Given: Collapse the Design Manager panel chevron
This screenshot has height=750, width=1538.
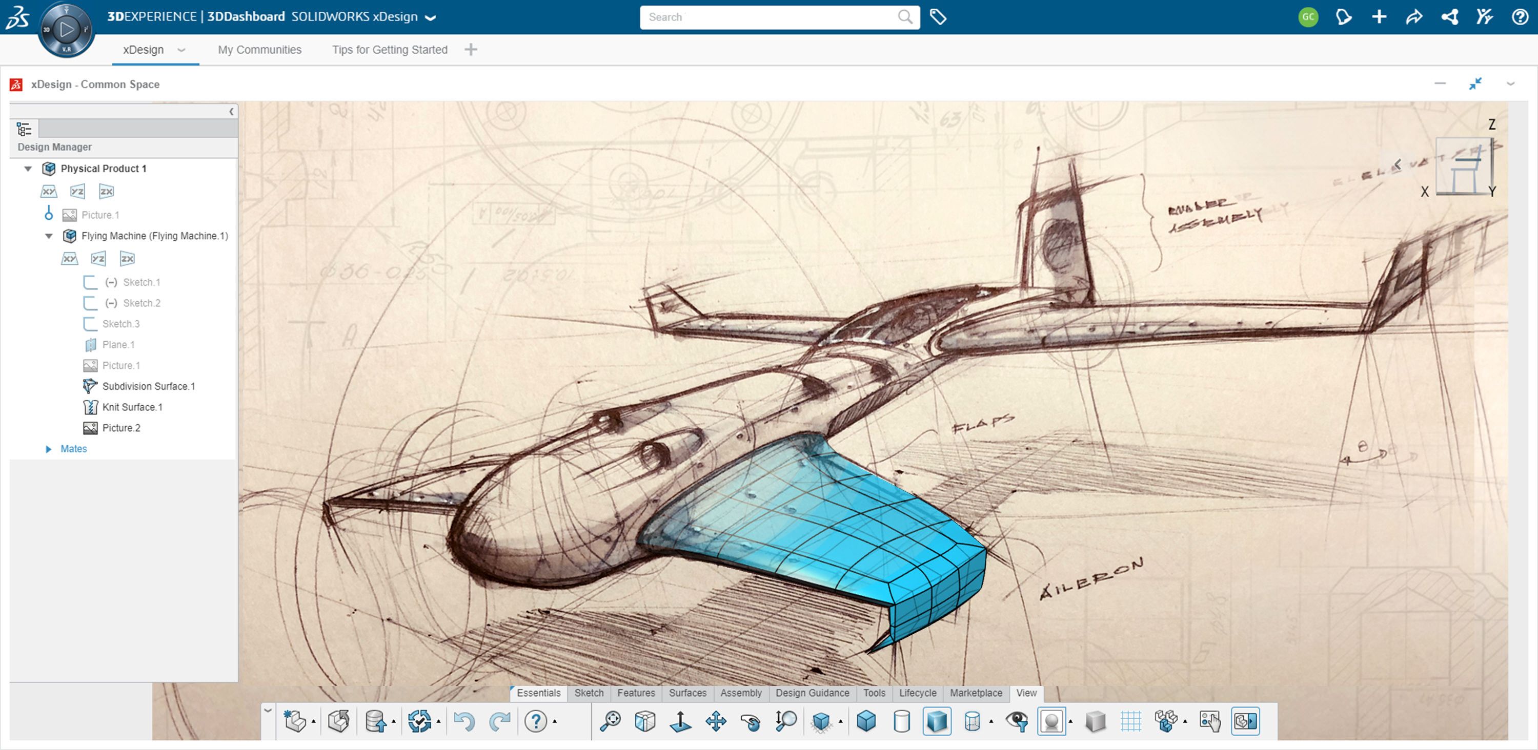Looking at the screenshot, I should (x=232, y=112).
